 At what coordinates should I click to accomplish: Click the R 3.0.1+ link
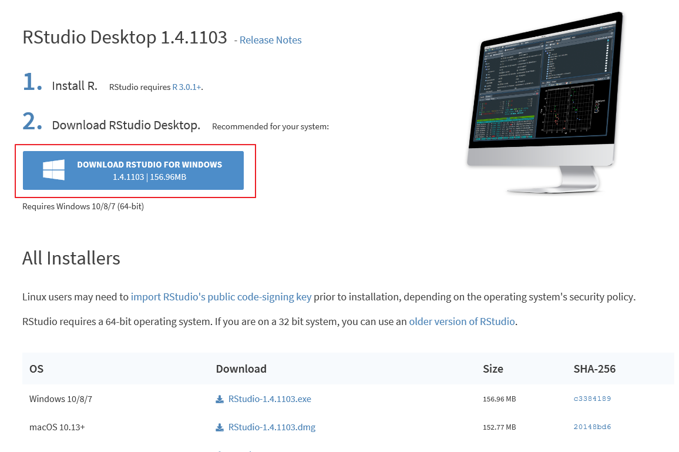coord(187,87)
